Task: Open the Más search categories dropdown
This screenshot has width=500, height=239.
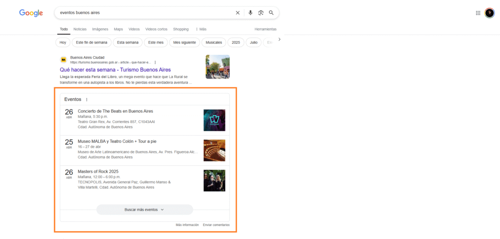Action: coord(201,29)
